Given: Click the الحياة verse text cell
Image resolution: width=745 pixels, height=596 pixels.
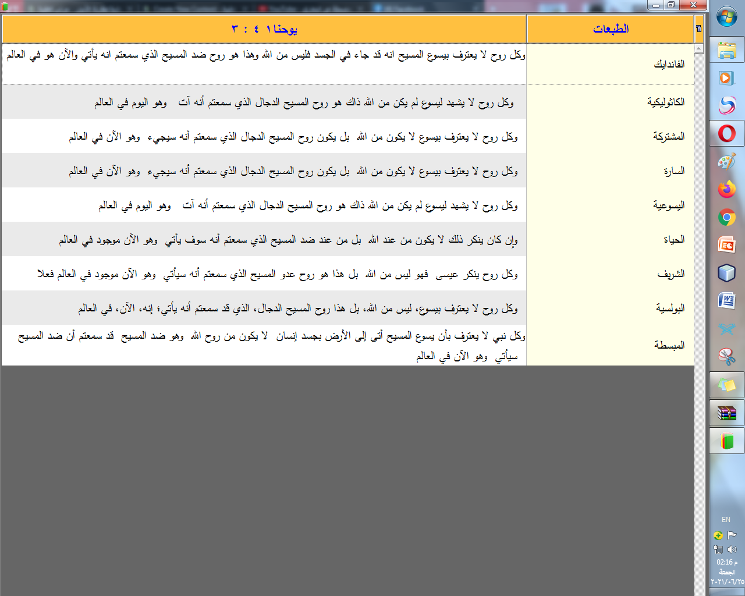Looking at the screenshot, I should pos(264,239).
